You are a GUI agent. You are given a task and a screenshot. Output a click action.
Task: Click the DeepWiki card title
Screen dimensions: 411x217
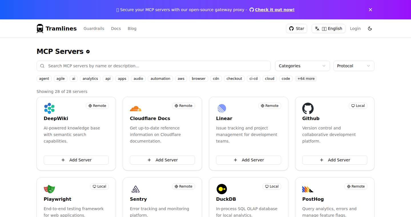[56, 118]
